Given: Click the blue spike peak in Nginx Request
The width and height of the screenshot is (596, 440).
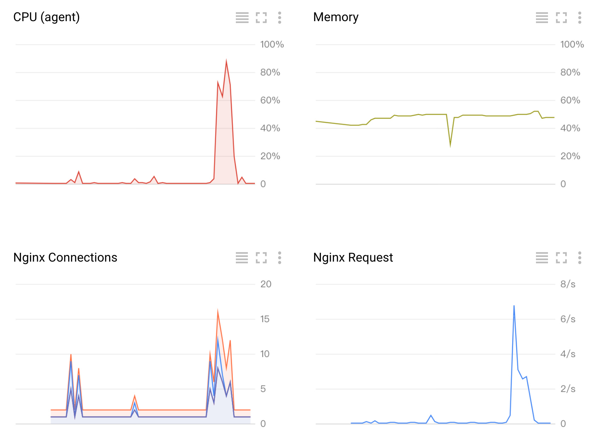Looking at the screenshot, I should pos(514,306).
